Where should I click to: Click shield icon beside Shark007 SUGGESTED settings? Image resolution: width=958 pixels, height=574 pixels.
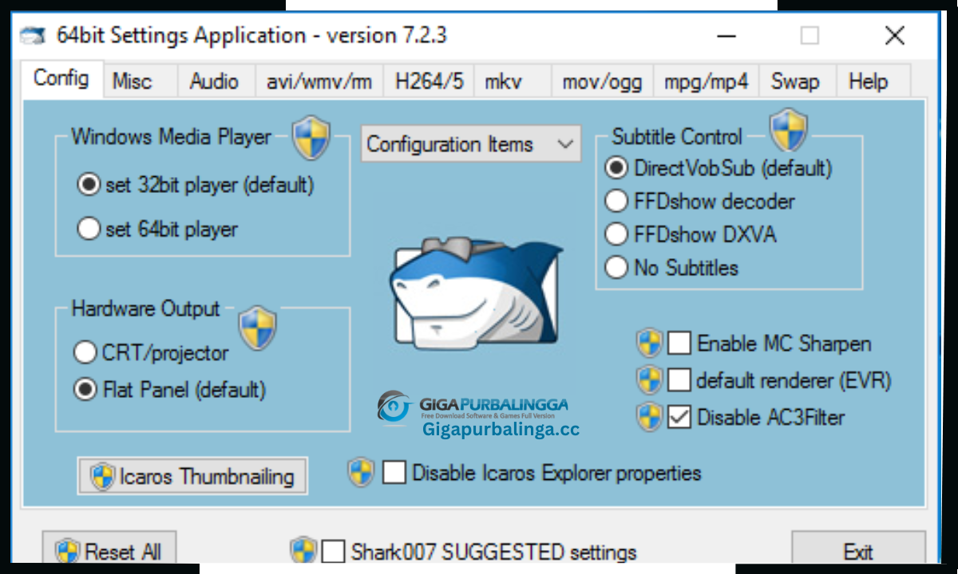pyautogui.click(x=303, y=550)
